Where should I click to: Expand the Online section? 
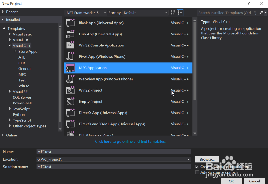(3, 135)
